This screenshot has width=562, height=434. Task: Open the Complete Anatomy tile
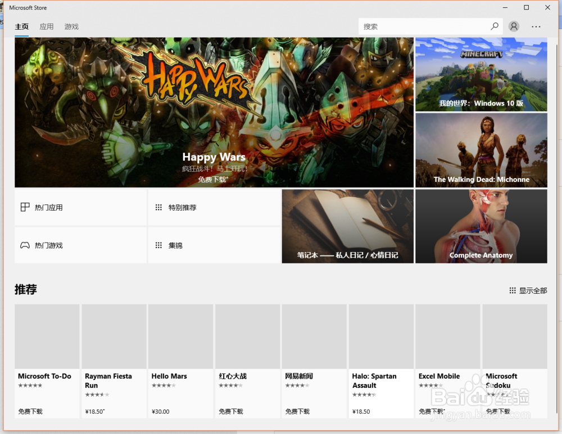click(482, 226)
